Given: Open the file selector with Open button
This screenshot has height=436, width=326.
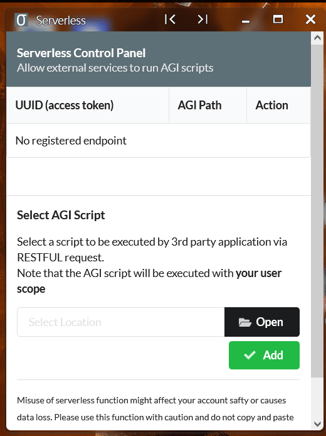Looking at the screenshot, I should (x=262, y=322).
